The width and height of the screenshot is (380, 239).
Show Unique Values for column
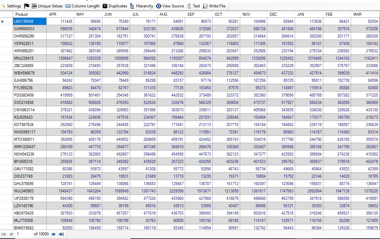tap(47, 6)
